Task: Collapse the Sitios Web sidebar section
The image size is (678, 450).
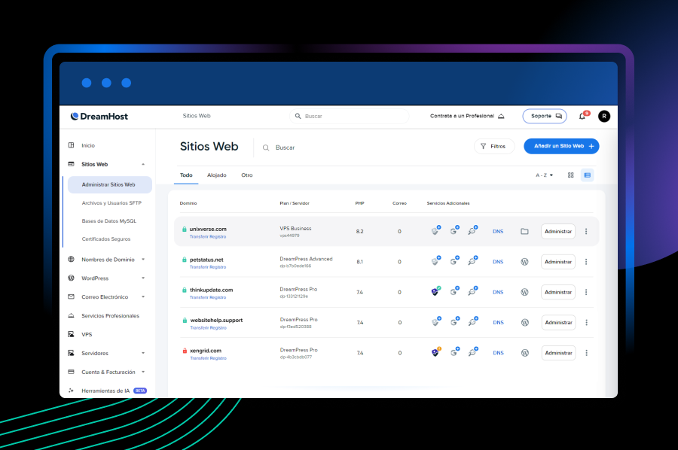Action: (143, 164)
